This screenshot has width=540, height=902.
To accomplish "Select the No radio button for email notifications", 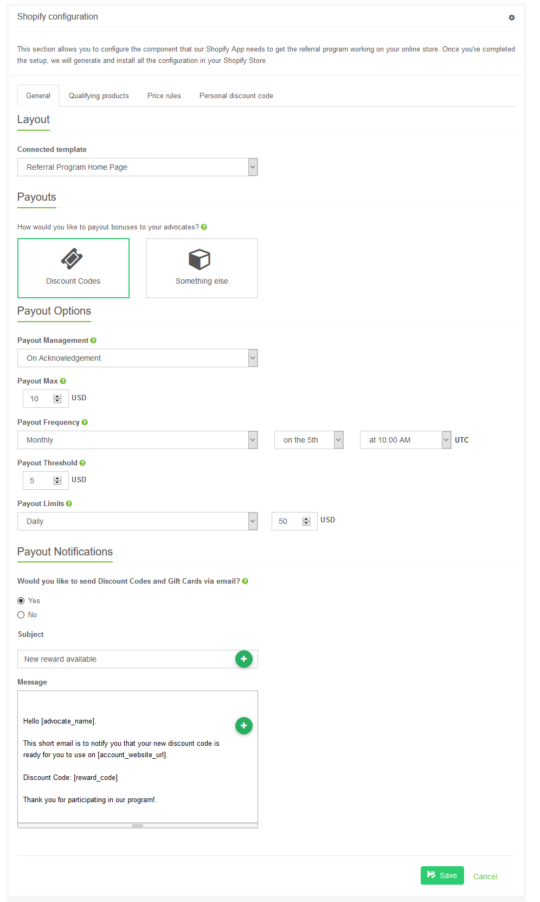I will click(21, 615).
